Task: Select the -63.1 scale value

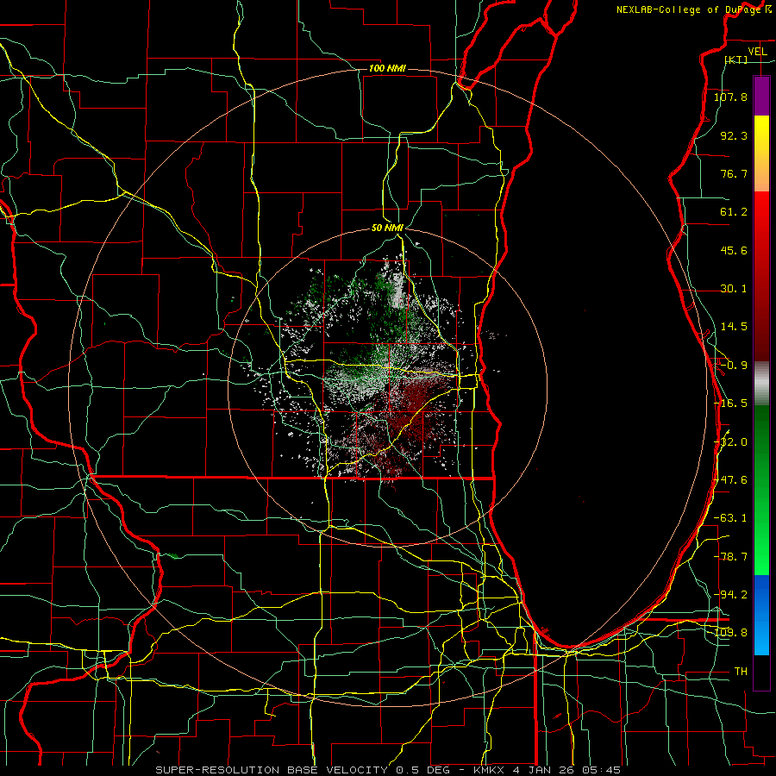Action: 730,518
